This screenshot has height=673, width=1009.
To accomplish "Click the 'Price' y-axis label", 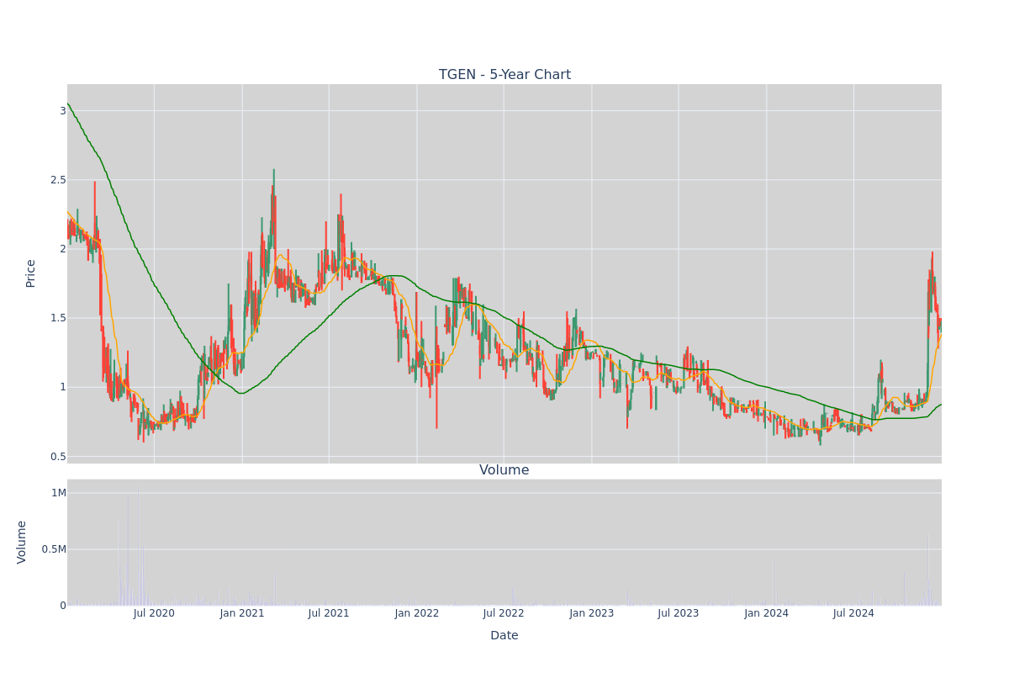I will (x=31, y=273).
